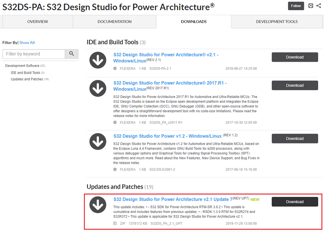324x232 pixels.
Task: Click the timestamp 2019-06-27 14:25:00
Action: pos(241,69)
